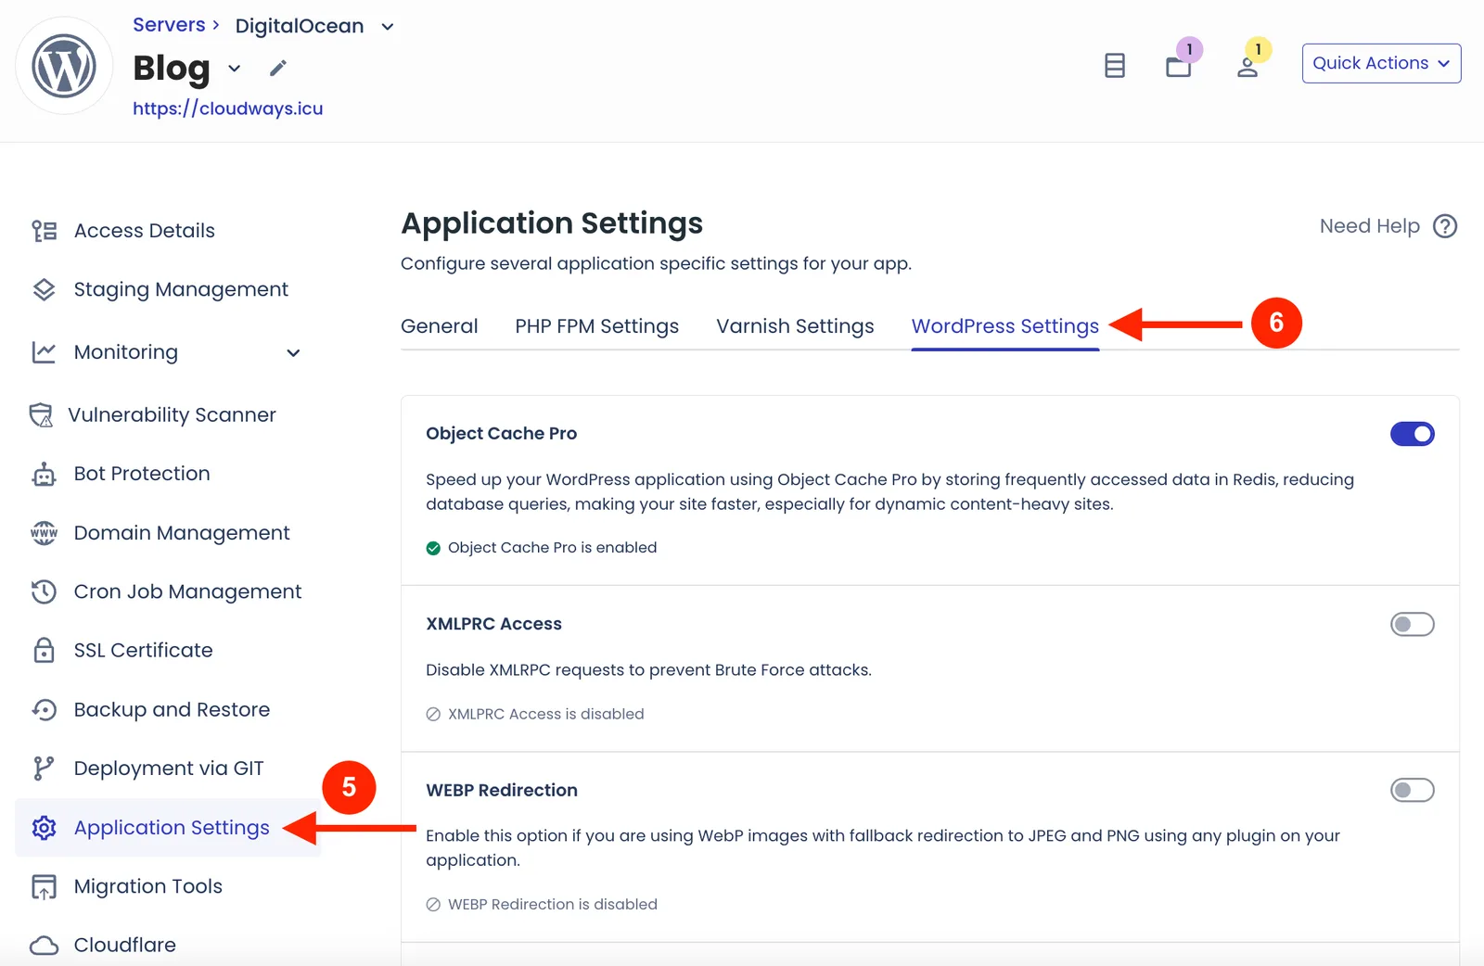Click the Cloudflare cloud icon

point(44,946)
